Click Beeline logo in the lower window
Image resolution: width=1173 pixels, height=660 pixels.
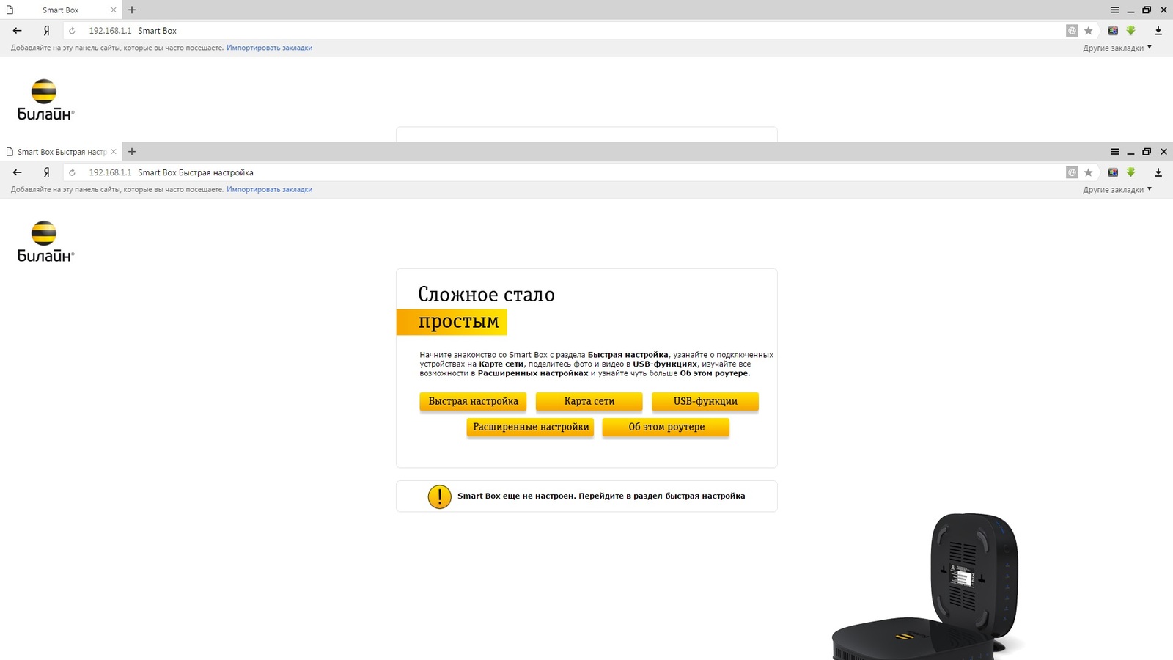pos(45,241)
